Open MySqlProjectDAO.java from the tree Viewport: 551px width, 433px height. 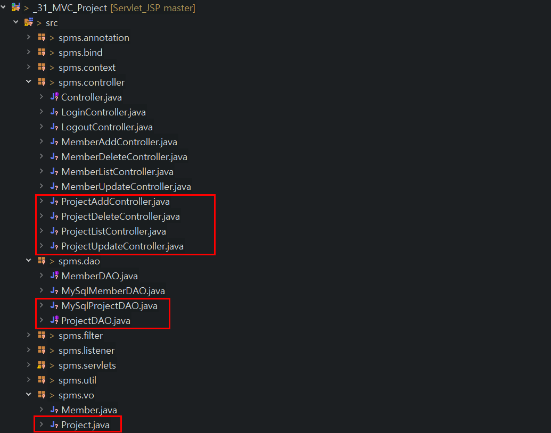pos(108,305)
